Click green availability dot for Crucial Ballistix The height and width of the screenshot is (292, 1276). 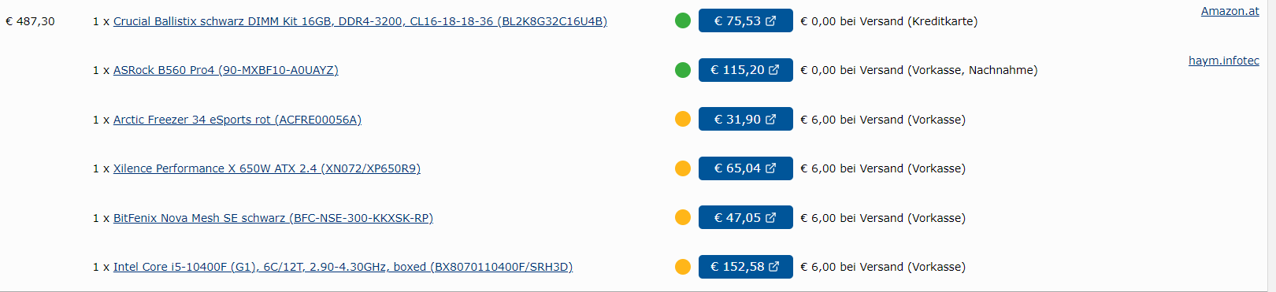click(683, 20)
